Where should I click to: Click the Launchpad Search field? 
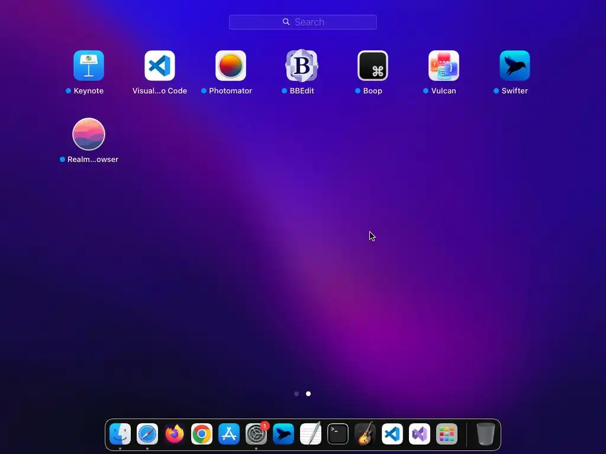[x=303, y=22]
